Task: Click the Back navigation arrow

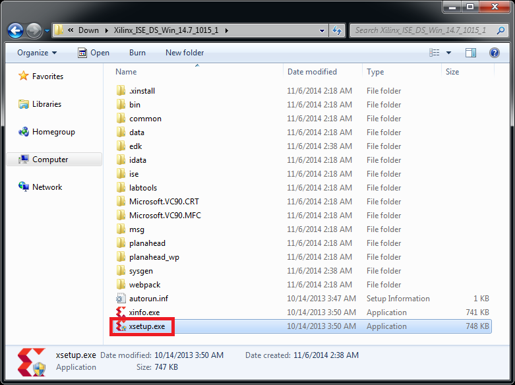Action: tap(15, 31)
